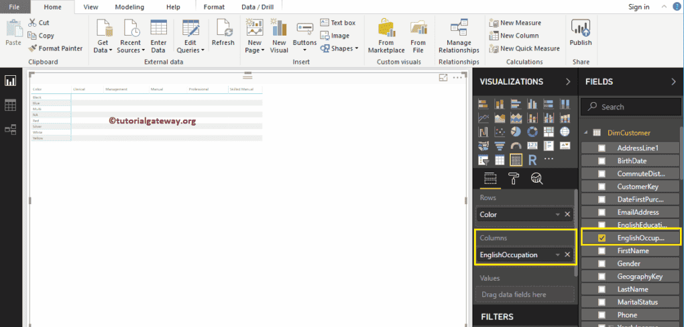Select the Stacked area chart visualization

coord(516,118)
